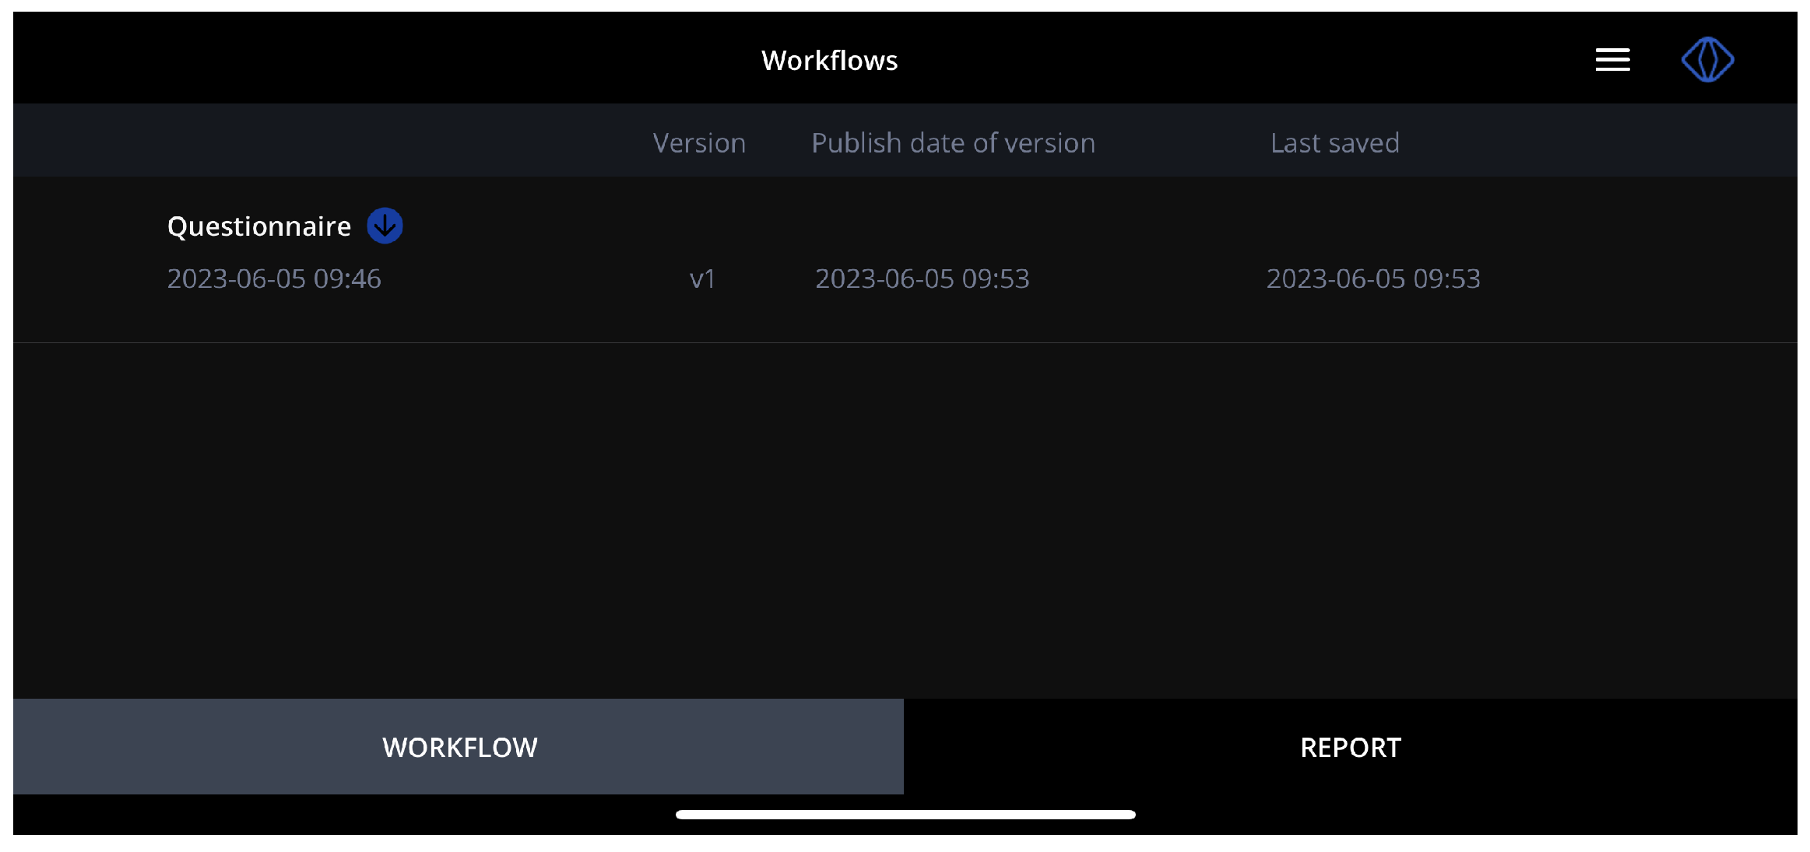Viewport: 1810px width, 852px height.
Task: Click the creation date 2023-06-05 09:46
Action: click(x=274, y=279)
